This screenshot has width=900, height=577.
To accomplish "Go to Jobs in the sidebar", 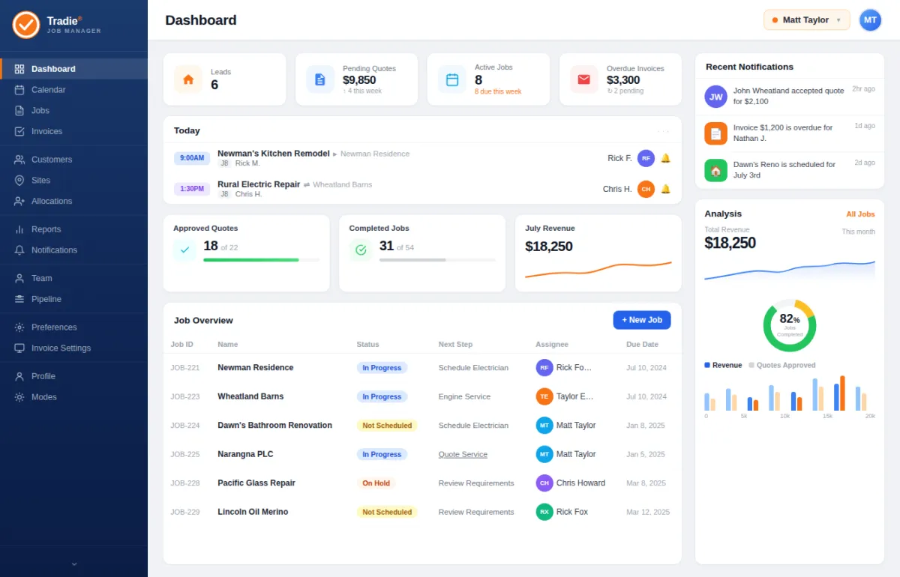I will 73,110.
